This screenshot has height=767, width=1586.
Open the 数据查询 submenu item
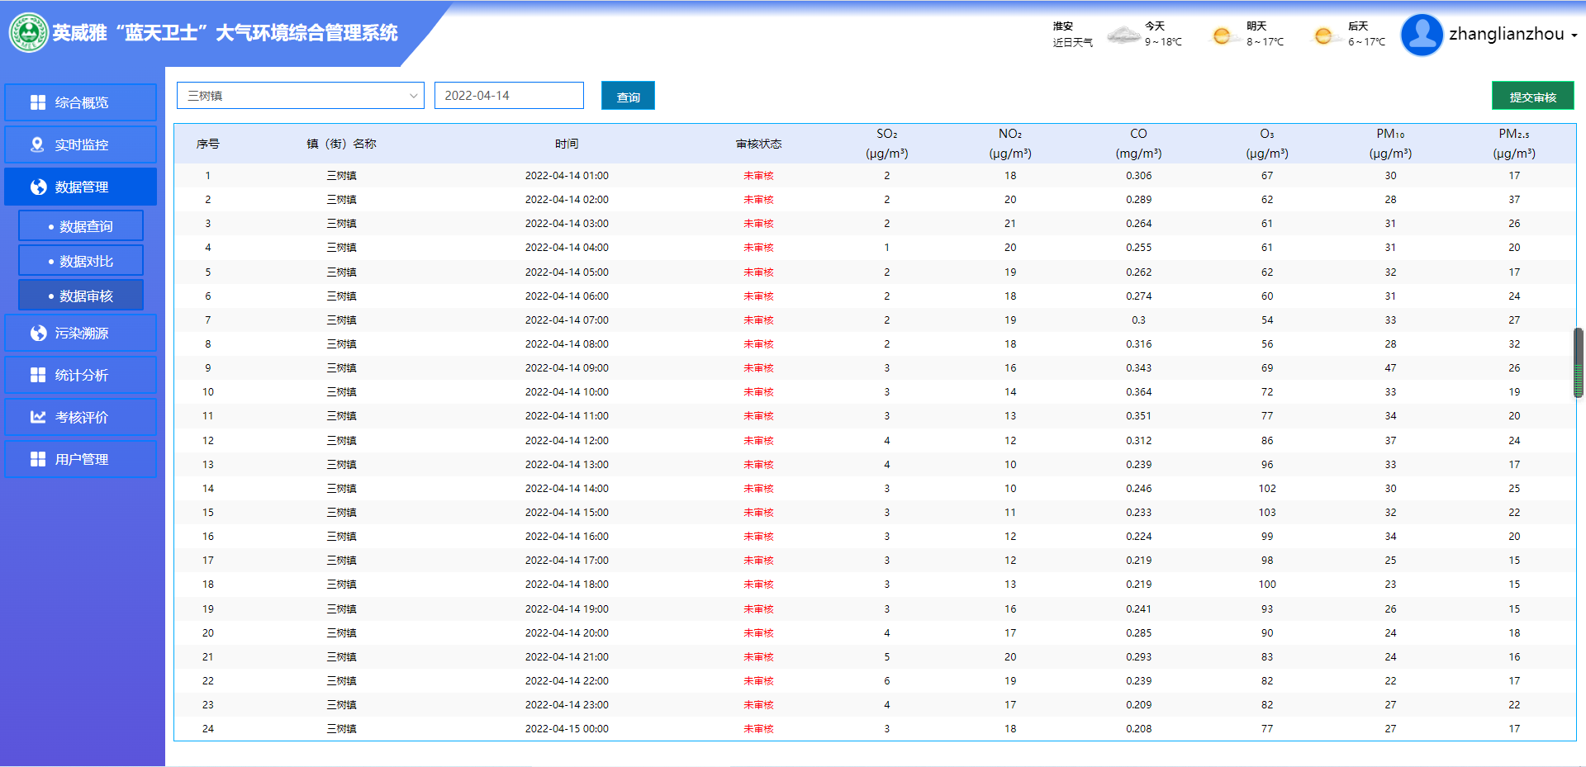(x=81, y=226)
